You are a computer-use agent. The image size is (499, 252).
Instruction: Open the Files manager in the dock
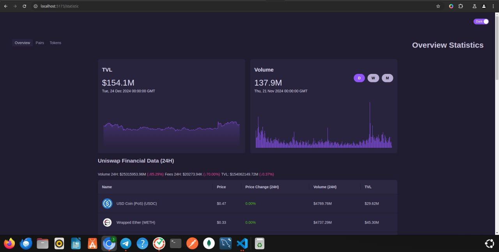coord(42,244)
